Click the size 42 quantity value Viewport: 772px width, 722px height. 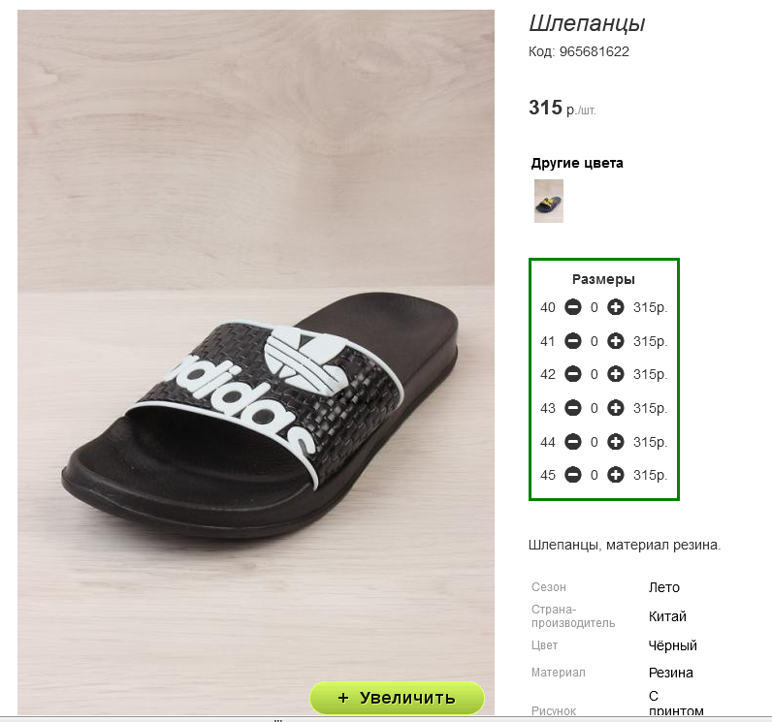[595, 374]
